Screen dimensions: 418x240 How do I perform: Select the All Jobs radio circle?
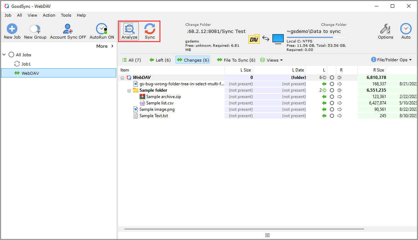pos(11,55)
